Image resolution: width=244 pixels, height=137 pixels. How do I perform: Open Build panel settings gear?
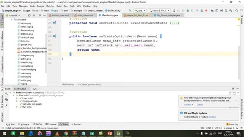point(233,89)
